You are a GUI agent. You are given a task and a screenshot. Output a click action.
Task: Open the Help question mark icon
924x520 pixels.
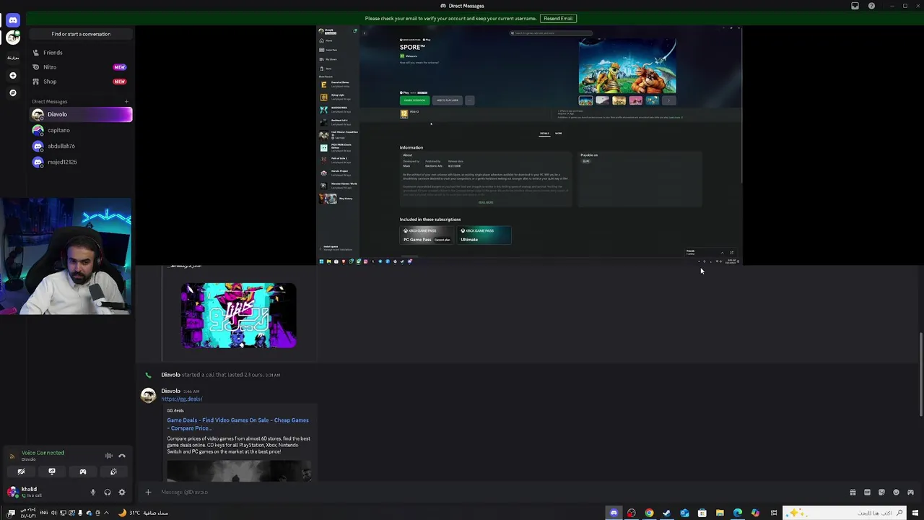(871, 6)
